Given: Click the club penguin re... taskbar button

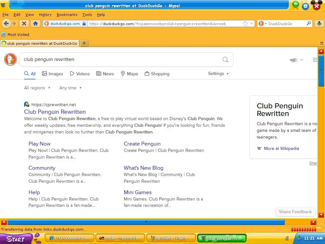Looking at the screenshot, I should (222, 238).
